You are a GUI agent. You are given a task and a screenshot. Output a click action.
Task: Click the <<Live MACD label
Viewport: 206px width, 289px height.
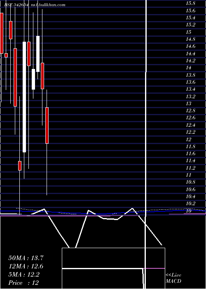click(x=173, y=278)
